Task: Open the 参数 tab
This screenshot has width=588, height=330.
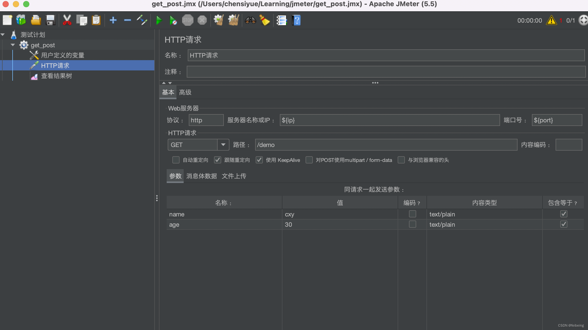Action: point(175,176)
